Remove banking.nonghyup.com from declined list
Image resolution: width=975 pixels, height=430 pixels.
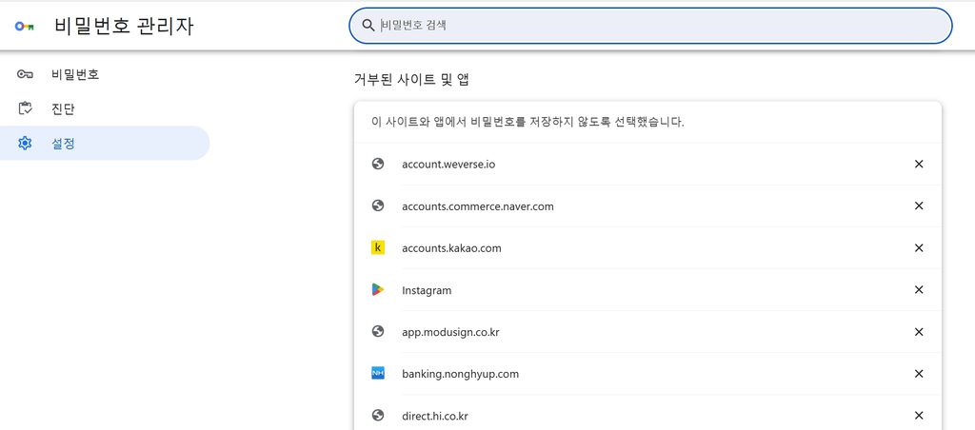[x=919, y=374]
